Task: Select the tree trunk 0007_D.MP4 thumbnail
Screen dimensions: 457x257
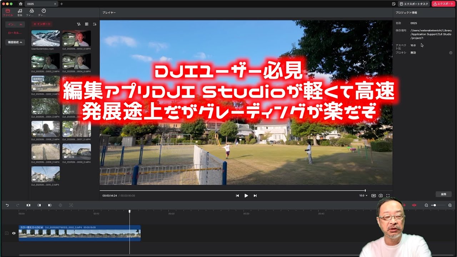Action: [76, 129]
